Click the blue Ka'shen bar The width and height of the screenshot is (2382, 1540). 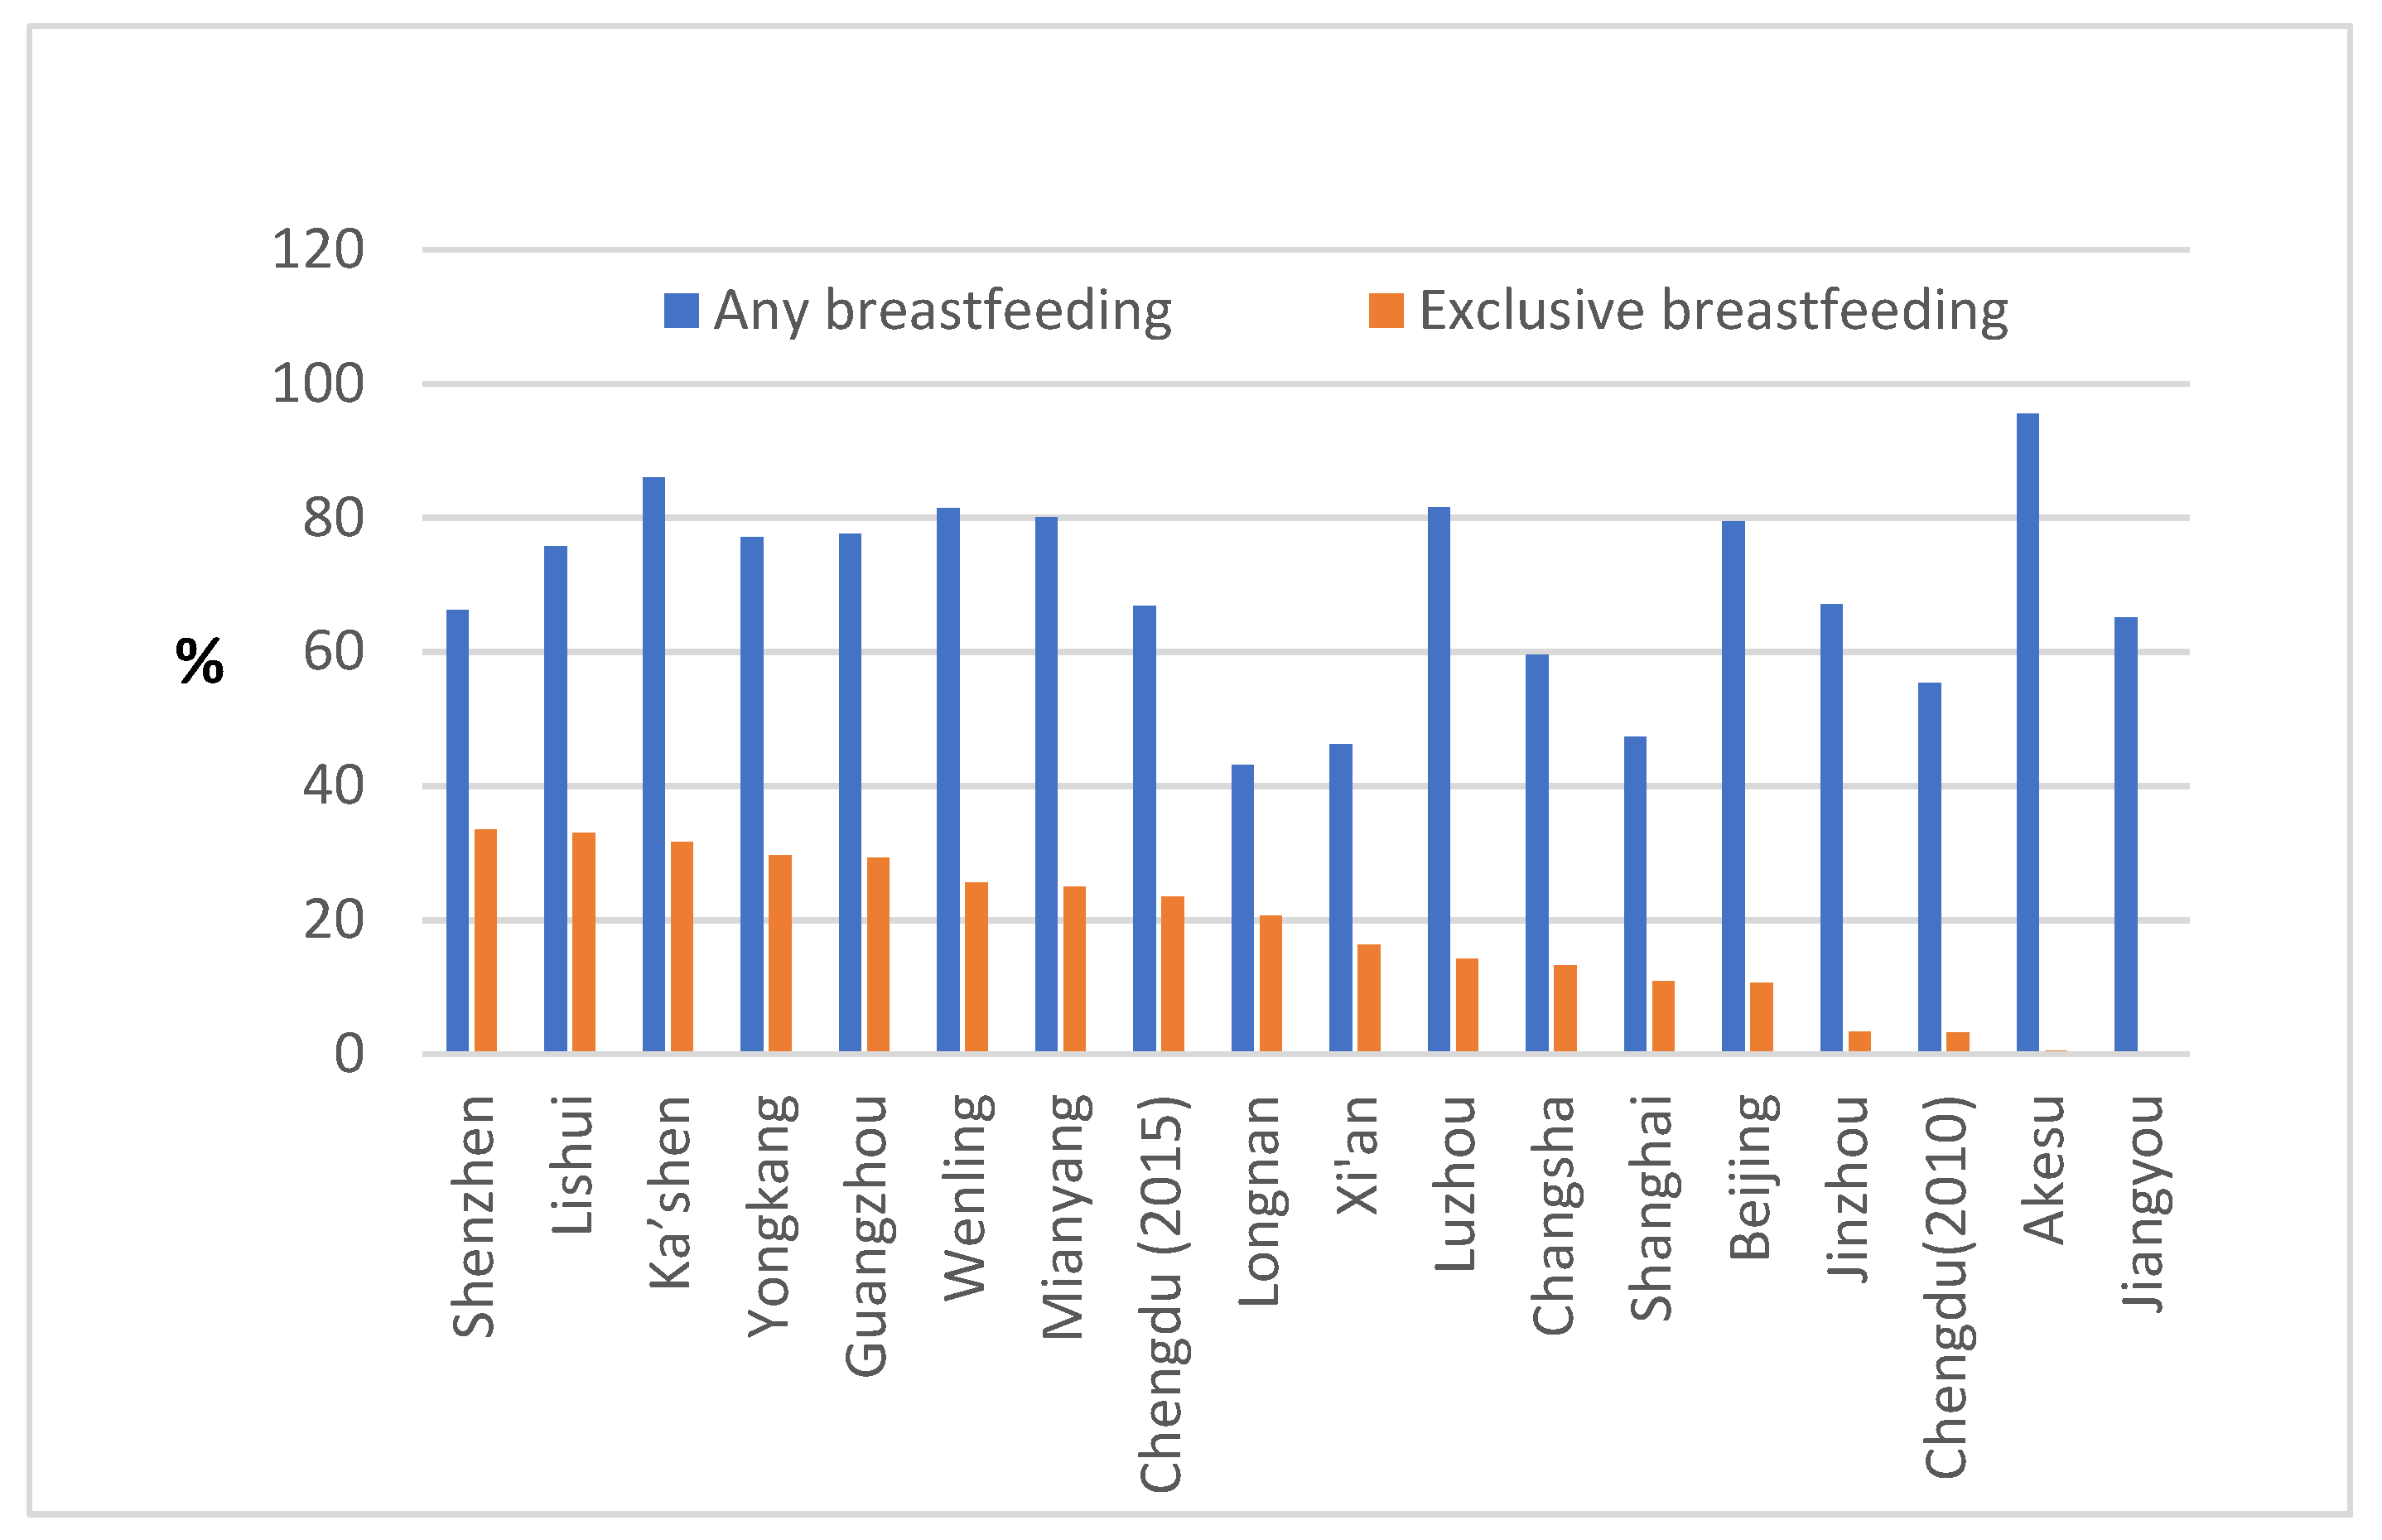click(x=653, y=764)
